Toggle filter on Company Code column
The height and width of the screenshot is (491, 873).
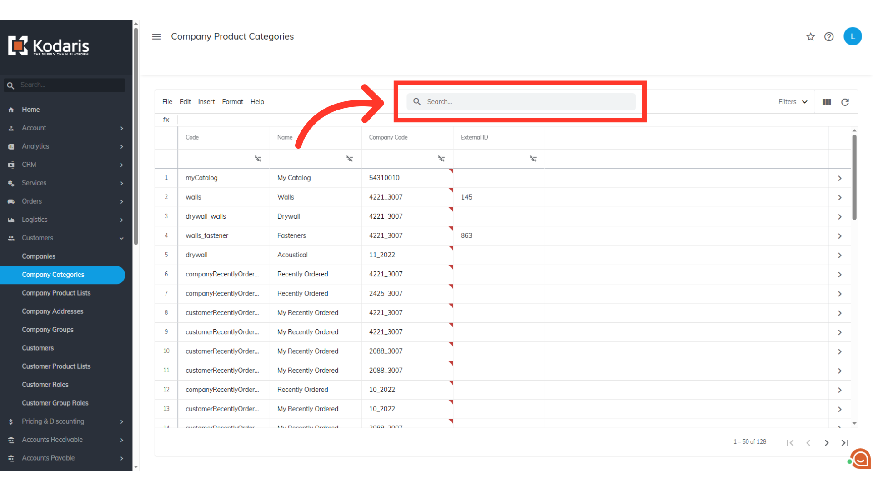(441, 159)
